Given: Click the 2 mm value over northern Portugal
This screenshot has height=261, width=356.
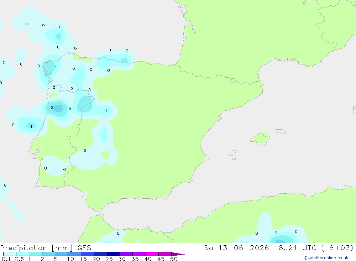Looking at the screenshot, I should point(52,108).
